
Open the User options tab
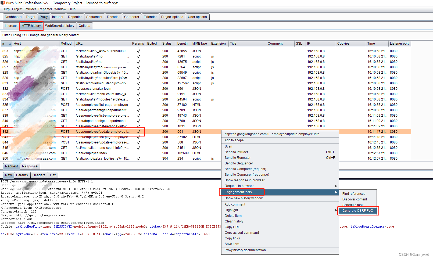pos(198,17)
